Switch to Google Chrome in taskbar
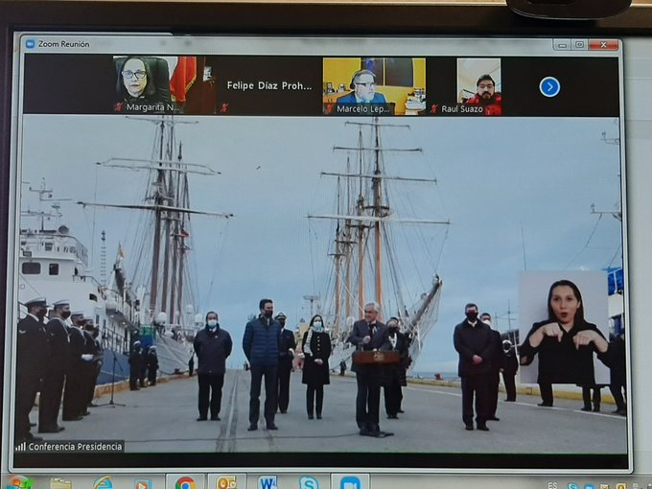The image size is (652, 489). [185, 482]
